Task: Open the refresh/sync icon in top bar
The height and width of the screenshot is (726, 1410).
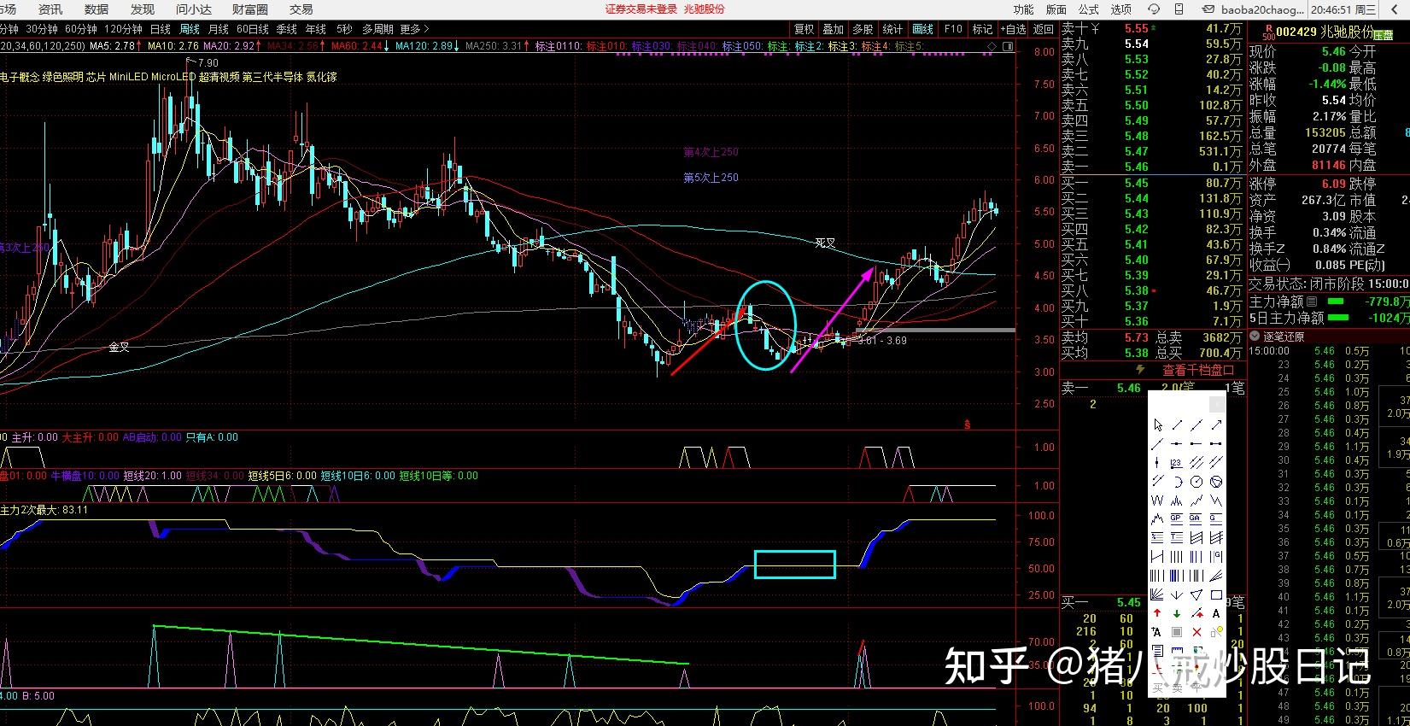Action: tap(1154, 9)
